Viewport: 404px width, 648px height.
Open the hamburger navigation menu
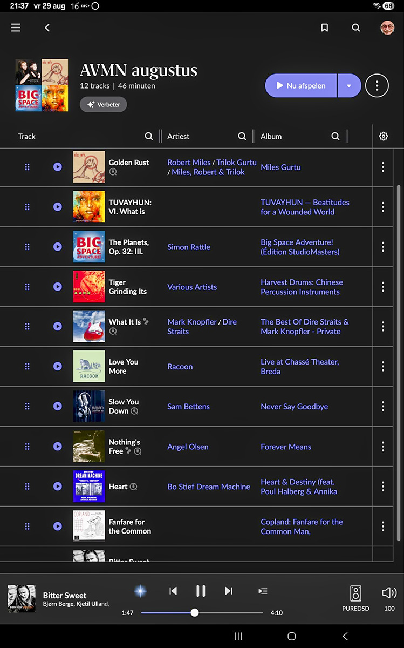tap(16, 28)
